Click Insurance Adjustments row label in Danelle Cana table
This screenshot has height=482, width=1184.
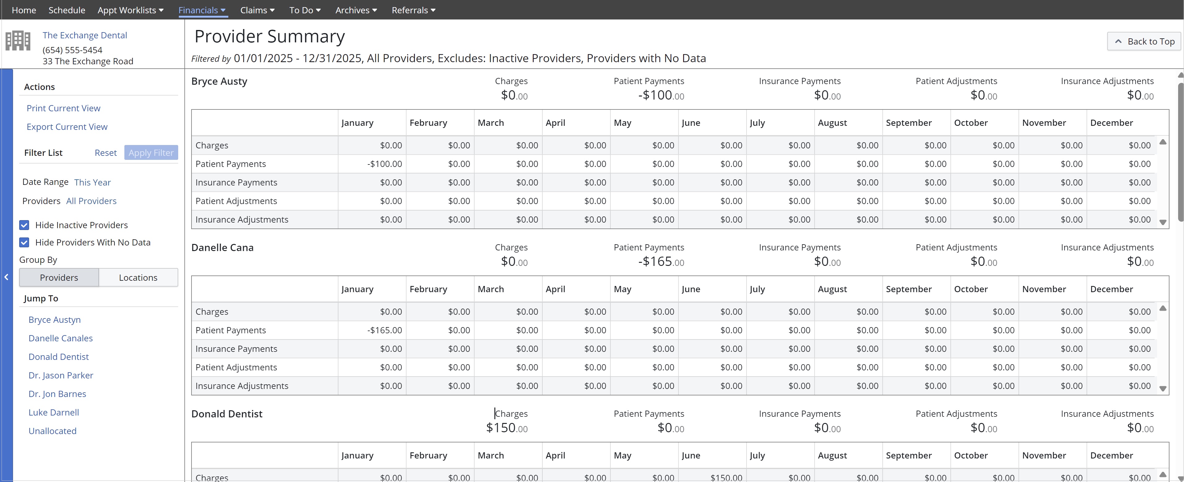[242, 386]
